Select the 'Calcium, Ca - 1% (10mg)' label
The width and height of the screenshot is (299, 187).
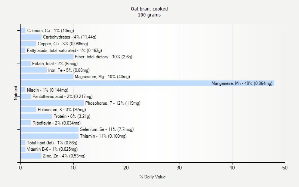[x=50, y=31]
